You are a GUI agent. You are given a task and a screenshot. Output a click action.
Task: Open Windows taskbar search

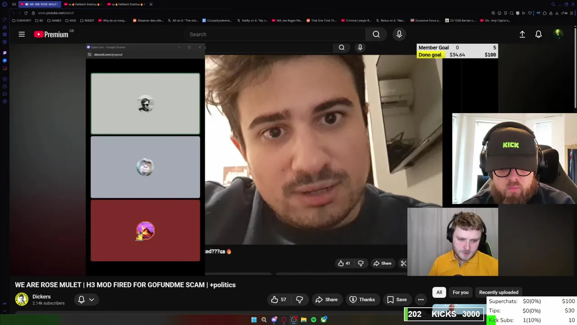coord(264,320)
